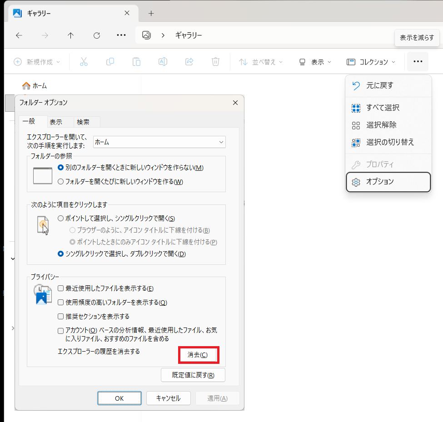This screenshot has height=422, width=443.
Task: Choose プロパティ from the menu
Action: [x=388, y=164]
